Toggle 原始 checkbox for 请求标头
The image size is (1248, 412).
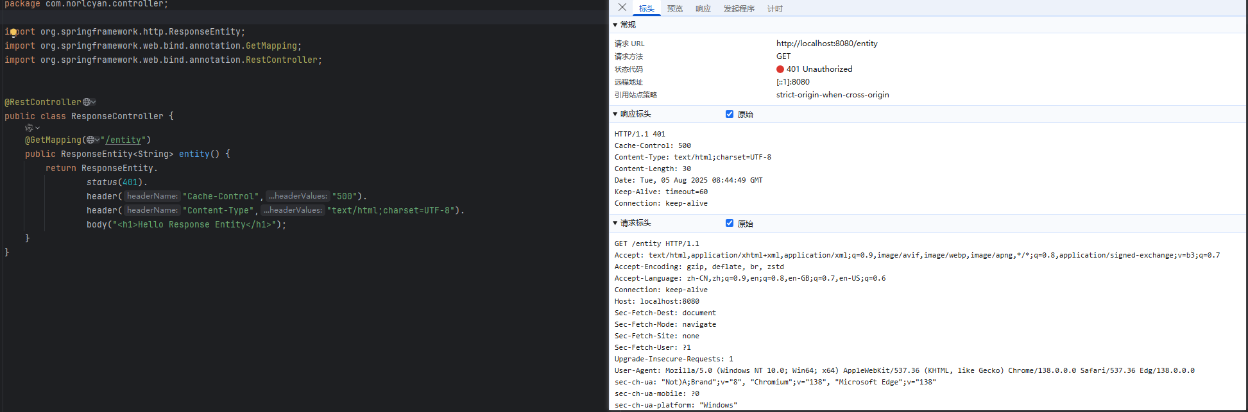click(730, 223)
